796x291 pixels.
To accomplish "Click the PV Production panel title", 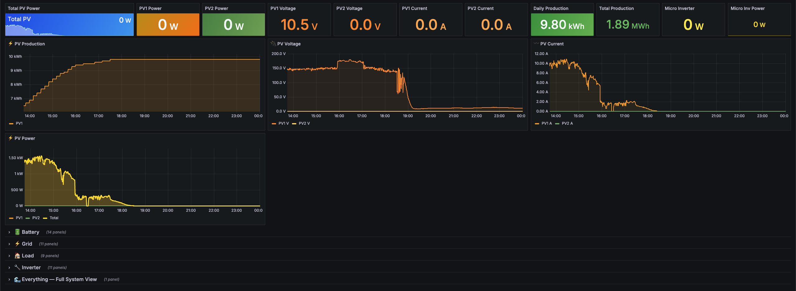I will (x=30, y=44).
